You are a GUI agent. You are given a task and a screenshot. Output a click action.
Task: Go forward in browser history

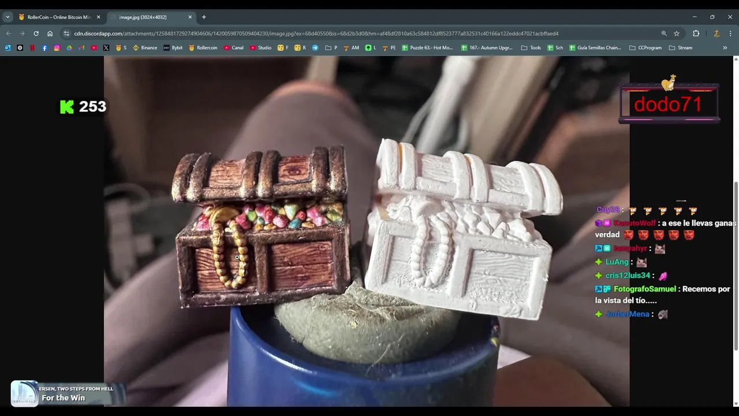[x=22, y=34]
